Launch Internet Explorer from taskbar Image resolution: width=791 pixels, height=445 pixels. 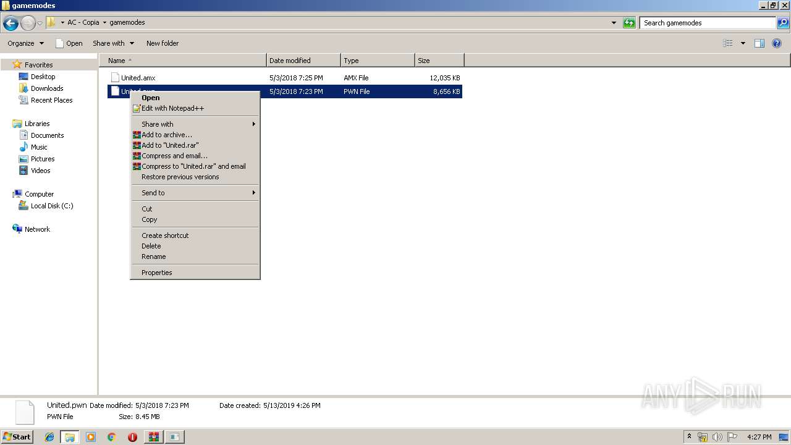point(49,437)
